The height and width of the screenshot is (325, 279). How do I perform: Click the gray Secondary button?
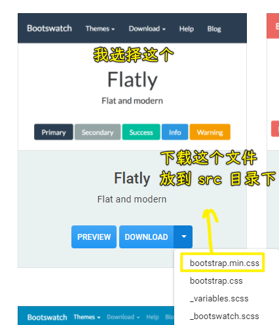98,132
